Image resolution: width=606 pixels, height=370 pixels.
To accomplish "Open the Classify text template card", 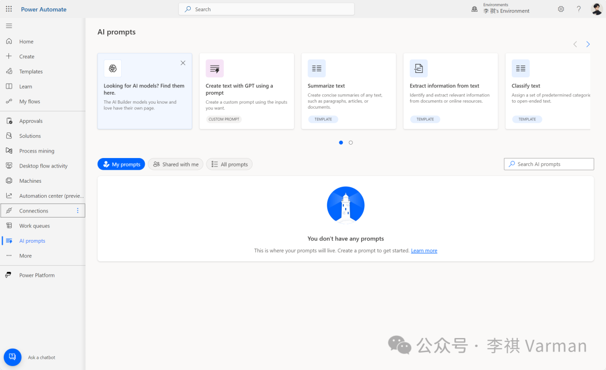I will point(548,91).
